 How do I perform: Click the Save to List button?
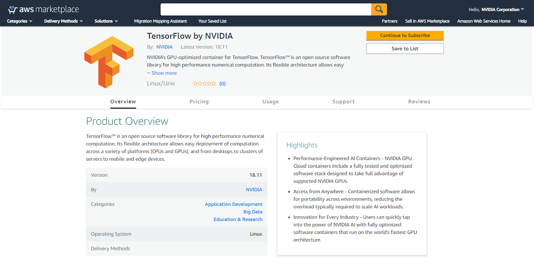405,49
